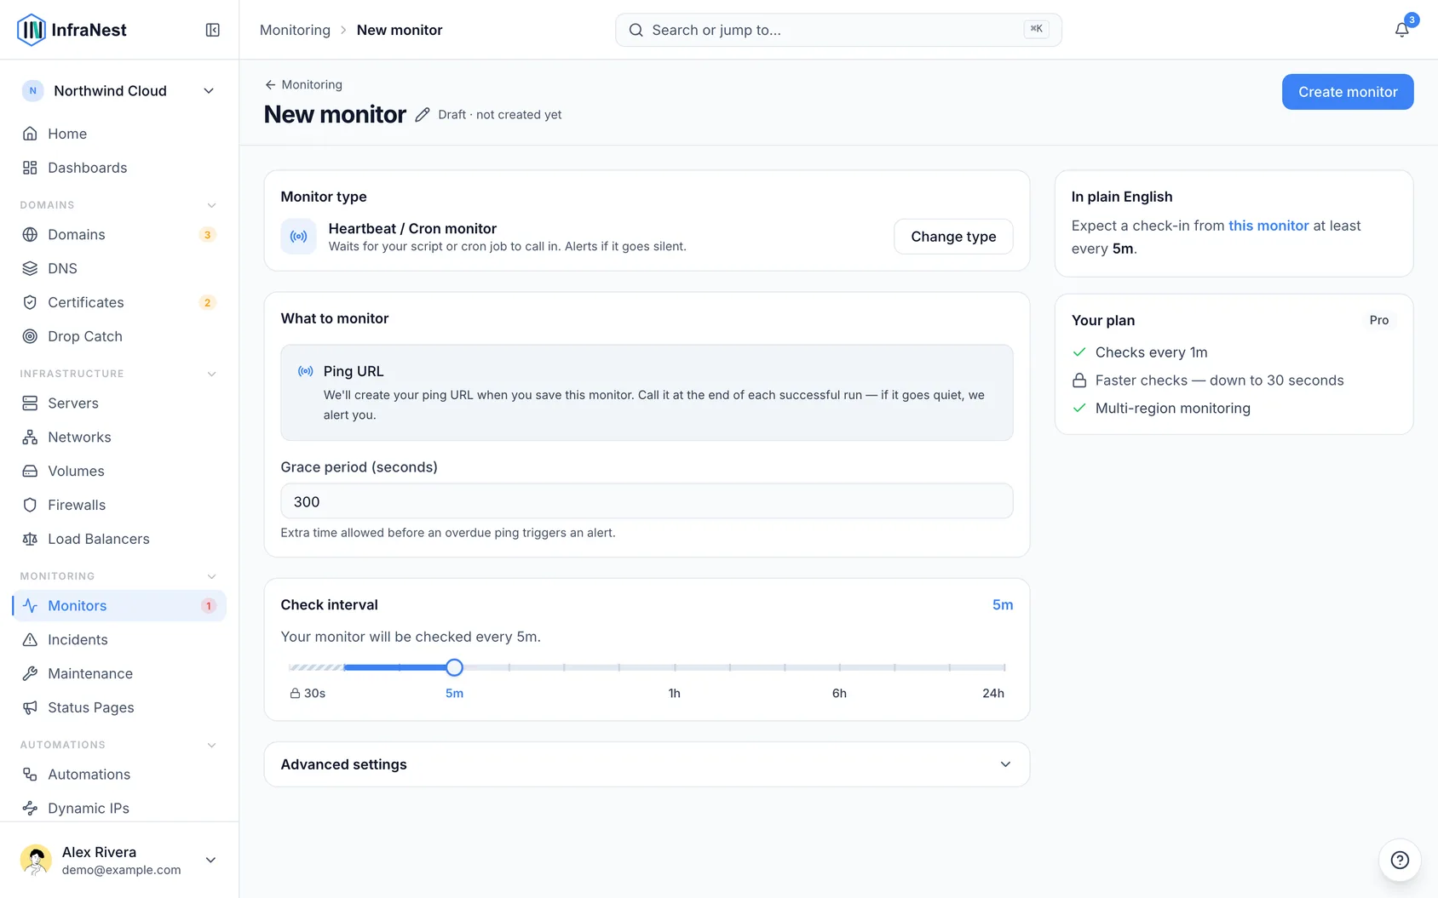
Task: Collapse the Monitoring section chevron
Action: coord(212,576)
